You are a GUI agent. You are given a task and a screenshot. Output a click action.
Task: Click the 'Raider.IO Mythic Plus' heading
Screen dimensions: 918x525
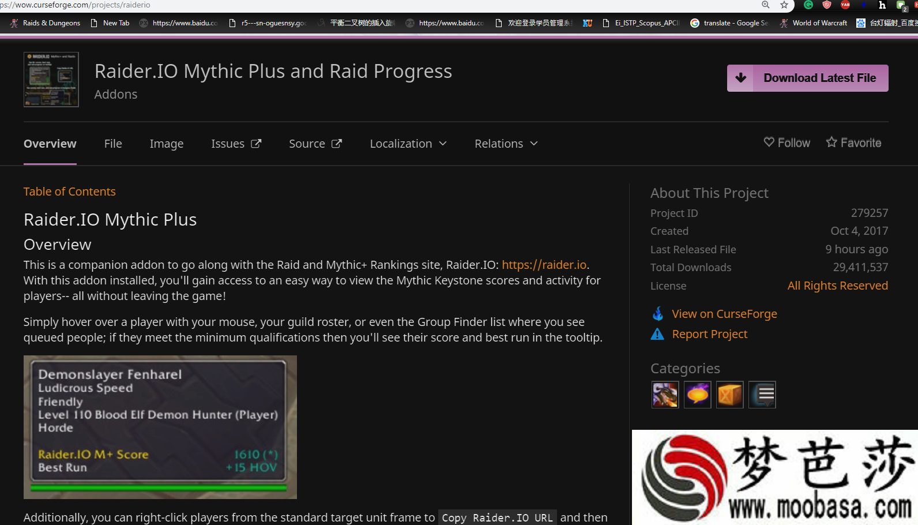click(x=110, y=220)
